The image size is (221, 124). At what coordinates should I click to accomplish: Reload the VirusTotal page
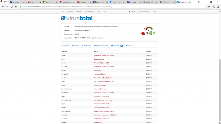(11, 6)
